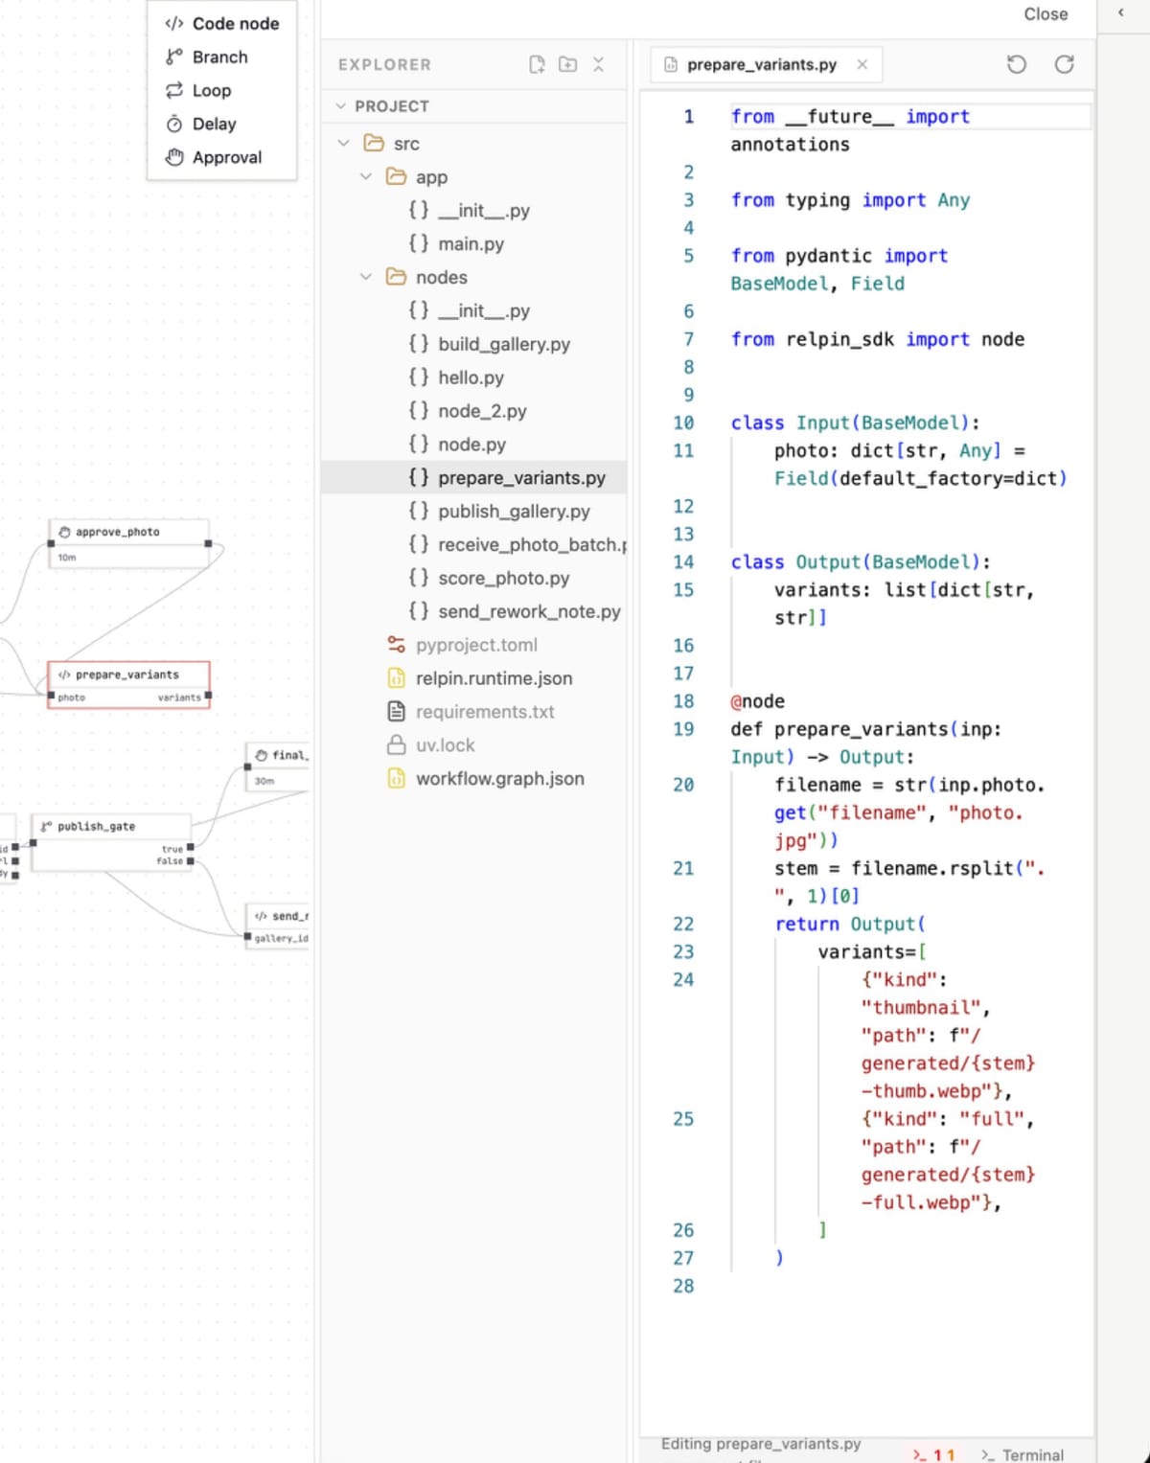
Task: Click the braces icon beside main.py
Action: 418,243
